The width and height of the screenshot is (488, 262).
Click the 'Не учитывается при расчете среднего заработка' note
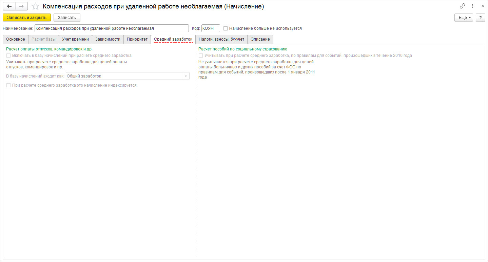point(257,69)
